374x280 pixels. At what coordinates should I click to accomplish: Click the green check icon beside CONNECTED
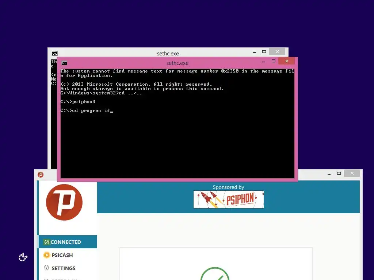click(x=47, y=242)
